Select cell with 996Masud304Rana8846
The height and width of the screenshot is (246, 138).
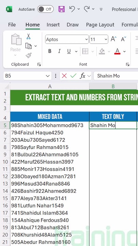50,184
